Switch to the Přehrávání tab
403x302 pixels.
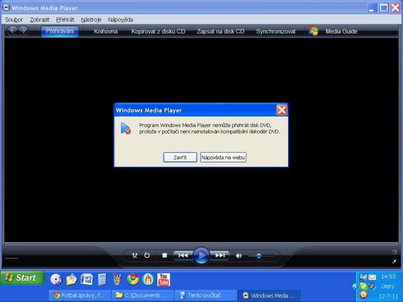60,31
